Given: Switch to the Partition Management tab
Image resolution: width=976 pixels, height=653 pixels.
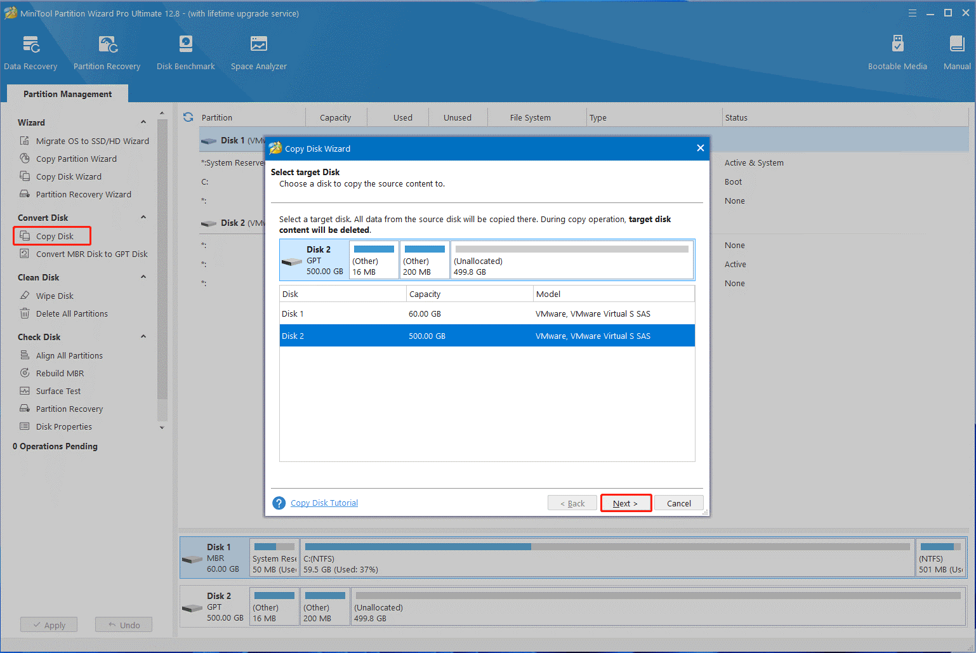Looking at the screenshot, I should tap(67, 93).
